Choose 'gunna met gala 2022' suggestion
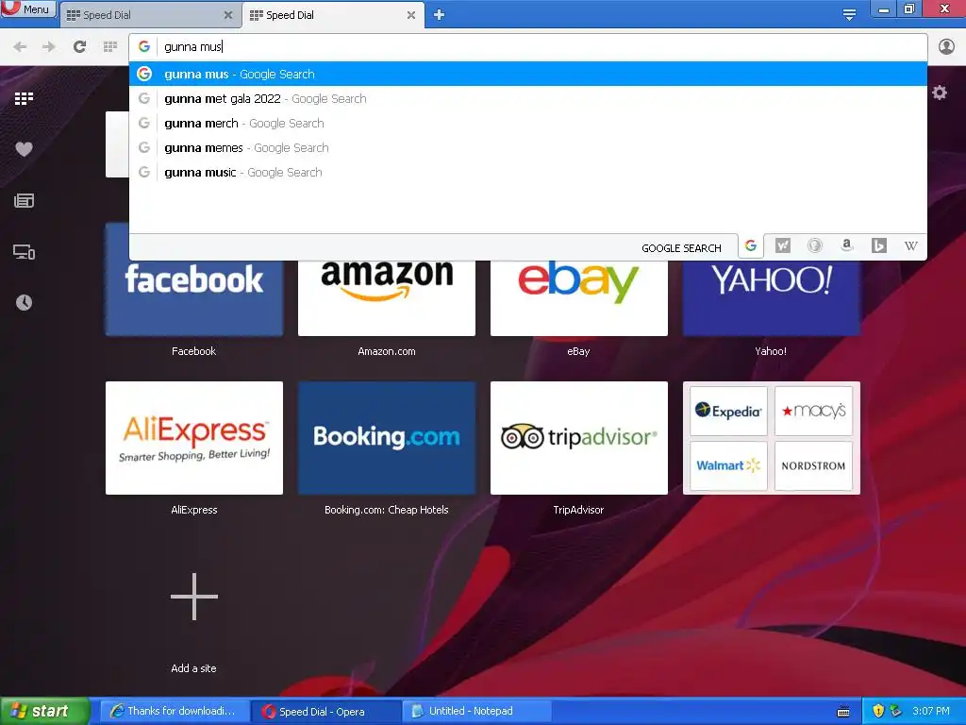The image size is (966, 725). pyautogui.click(x=528, y=98)
